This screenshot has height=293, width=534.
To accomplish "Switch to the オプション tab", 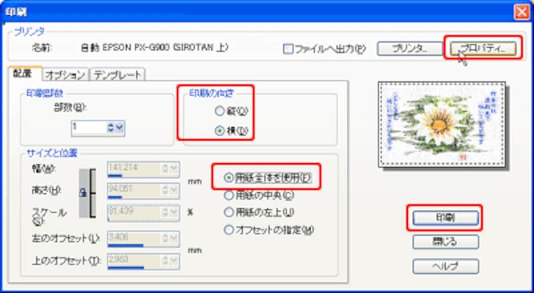I will coord(65,75).
